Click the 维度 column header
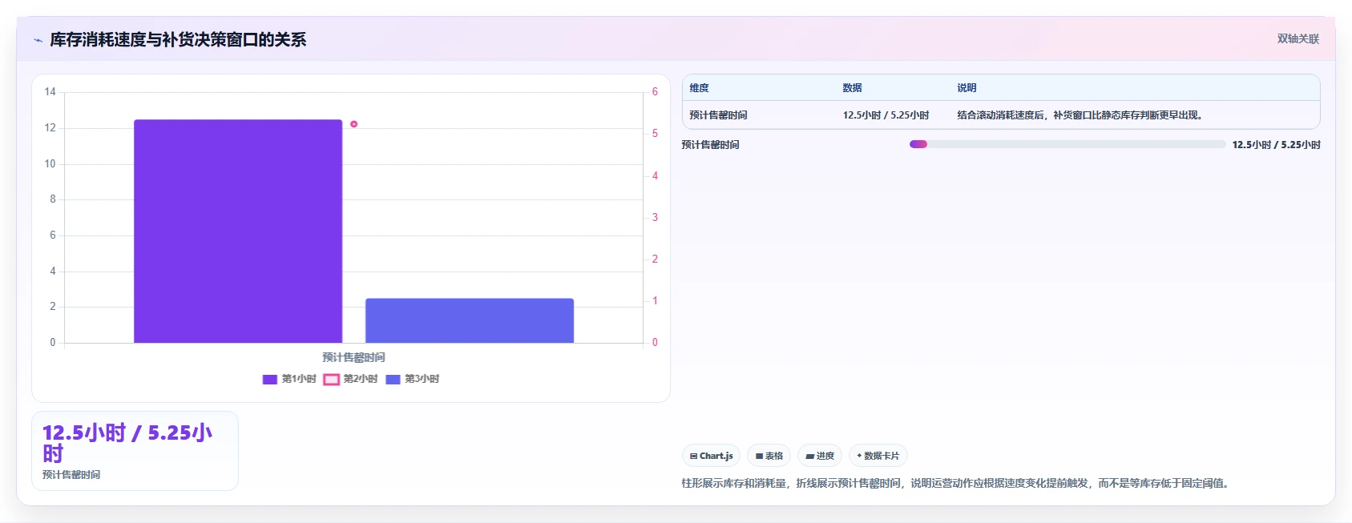Screen dimensions: 1352x523 pyautogui.click(x=699, y=88)
